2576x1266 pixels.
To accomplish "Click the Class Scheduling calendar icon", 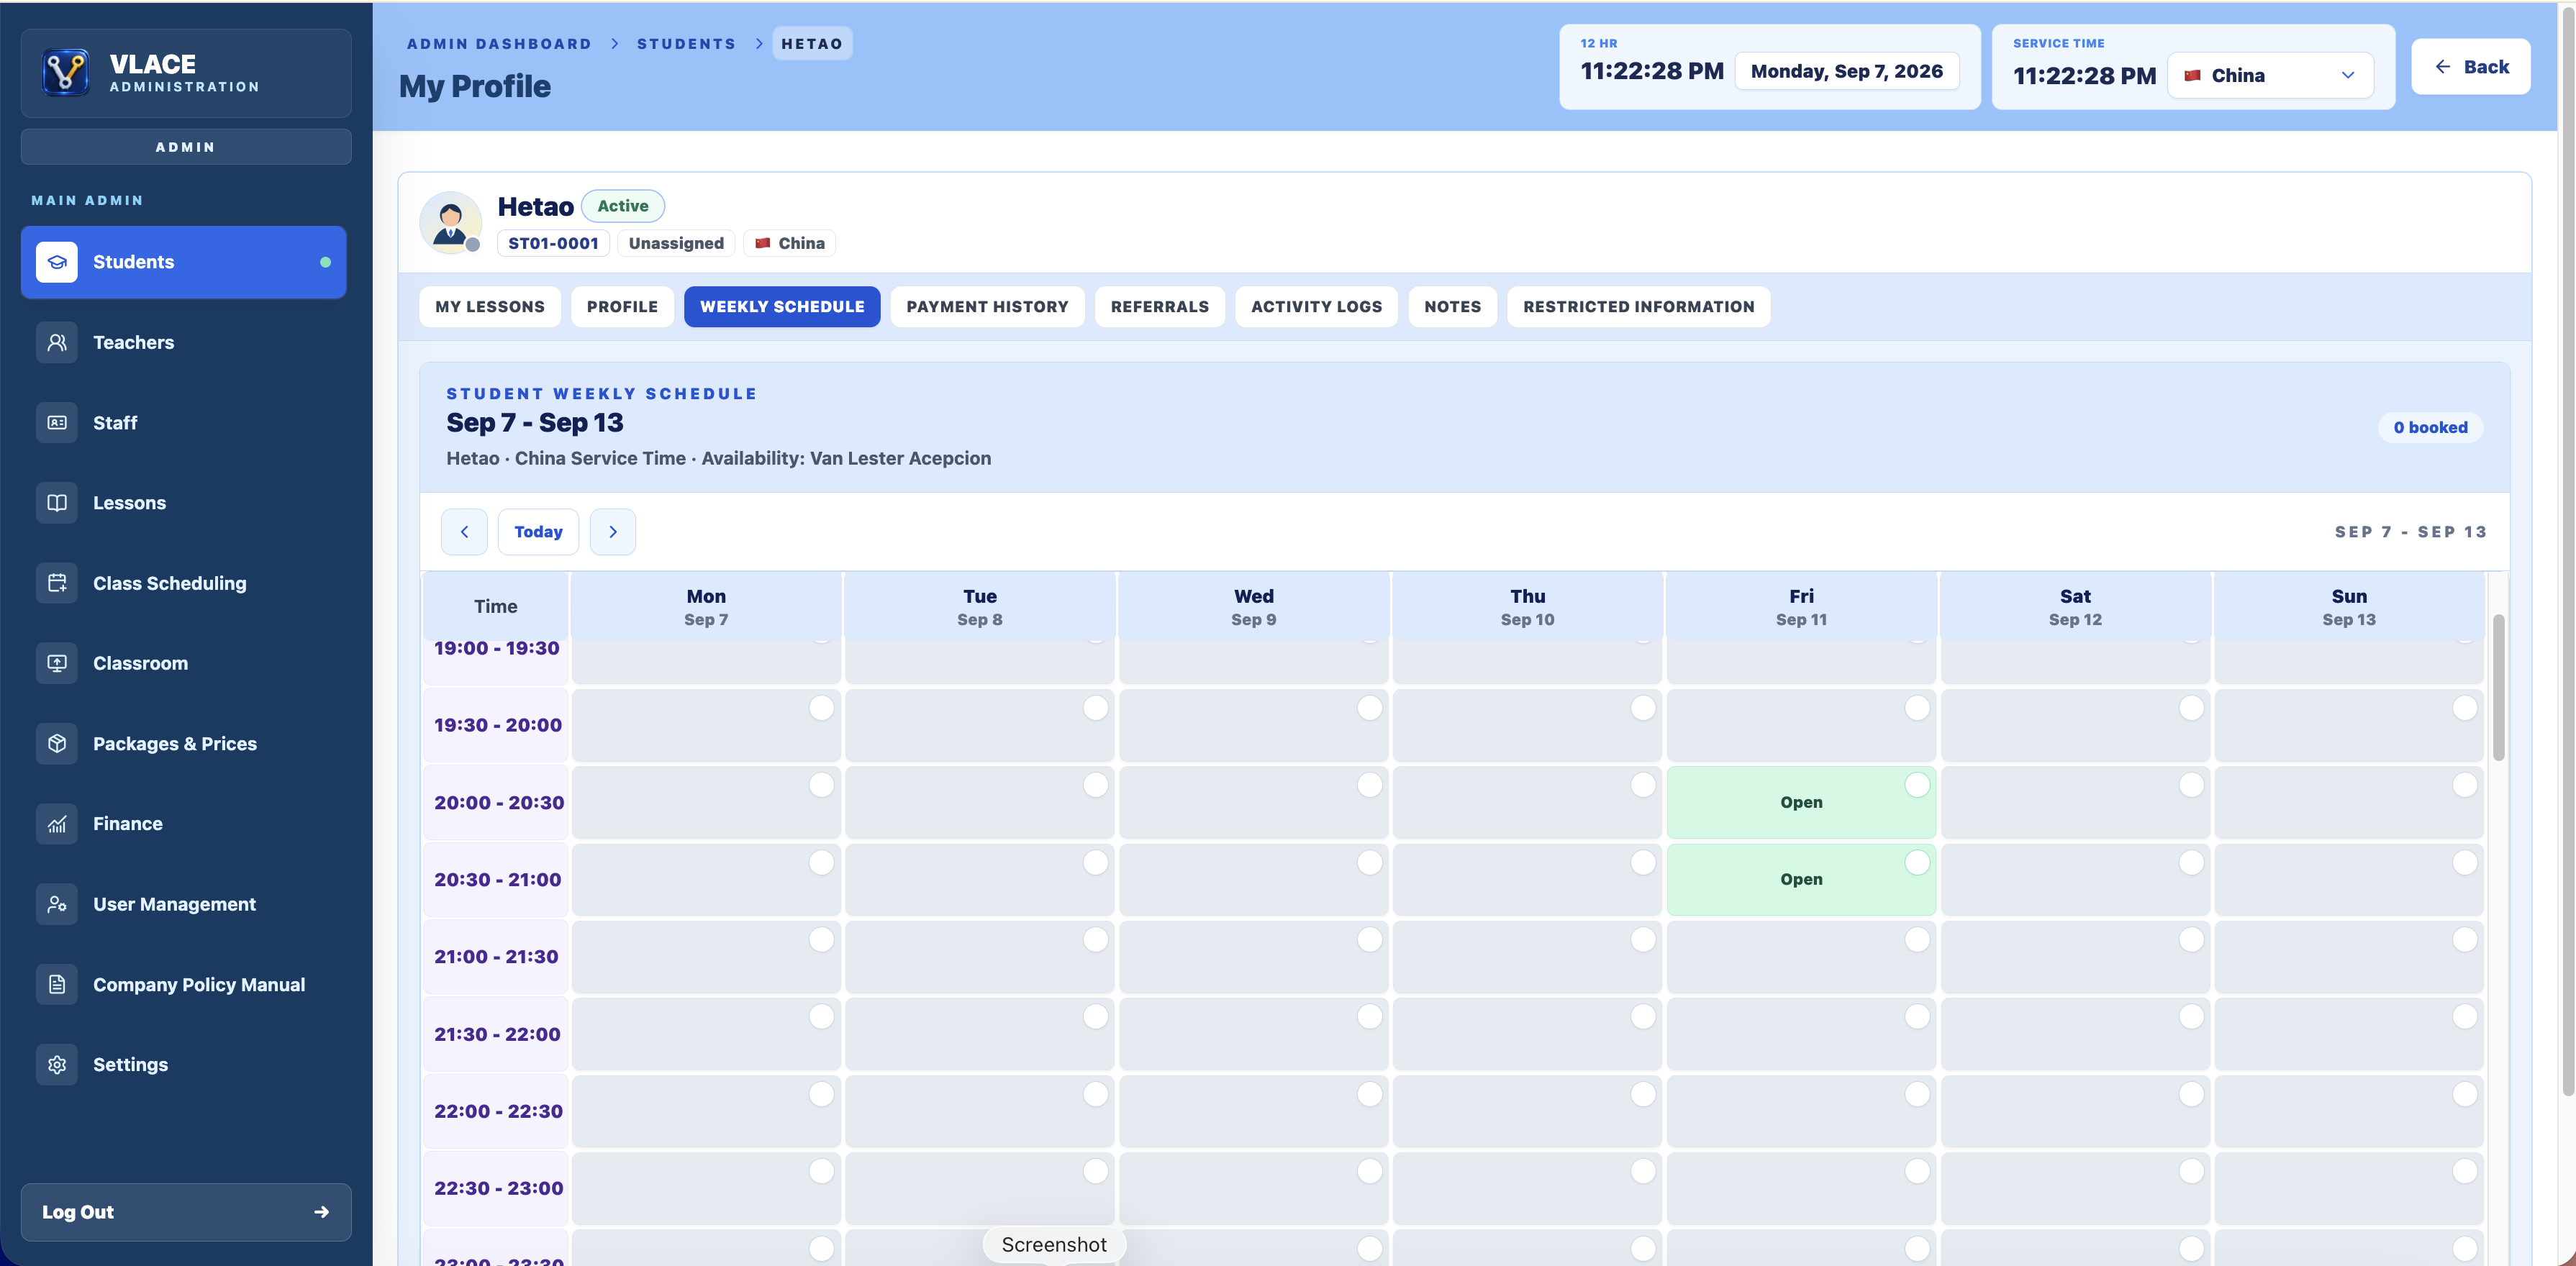I will [57, 583].
